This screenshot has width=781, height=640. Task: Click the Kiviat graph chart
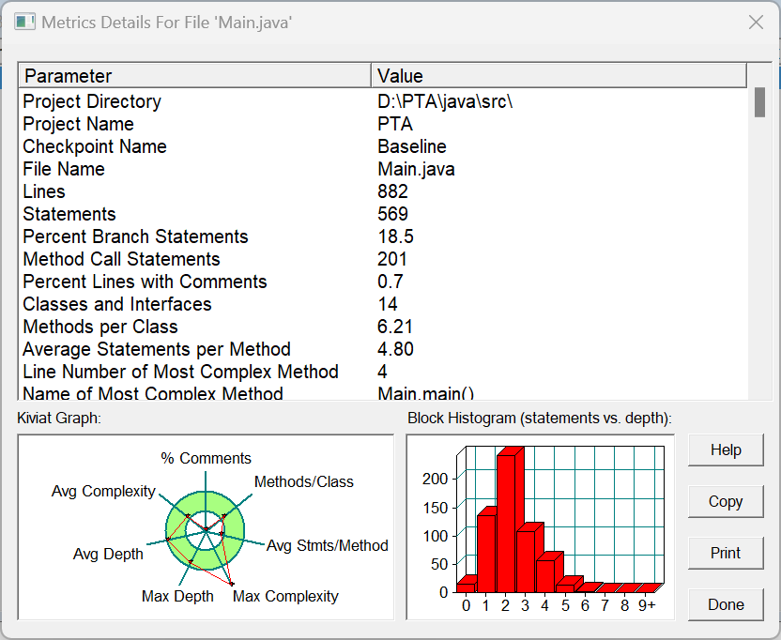pos(206,528)
